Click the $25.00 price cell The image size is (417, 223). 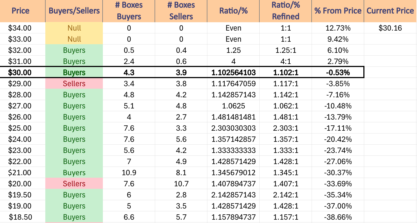(x=23, y=128)
